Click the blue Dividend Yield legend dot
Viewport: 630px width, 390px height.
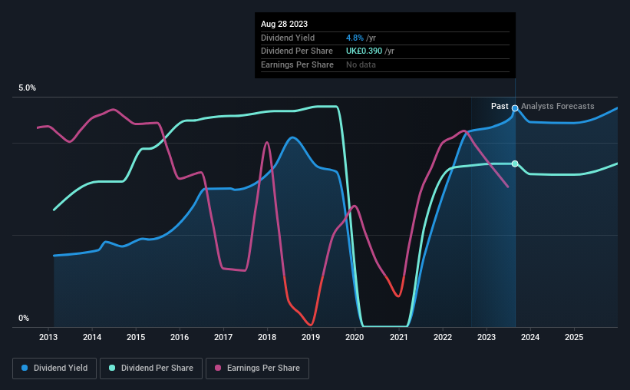click(25, 368)
